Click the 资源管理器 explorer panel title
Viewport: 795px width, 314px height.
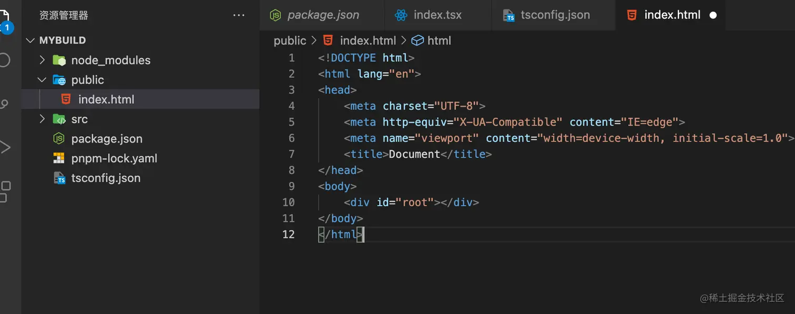click(x=64, y=15)
